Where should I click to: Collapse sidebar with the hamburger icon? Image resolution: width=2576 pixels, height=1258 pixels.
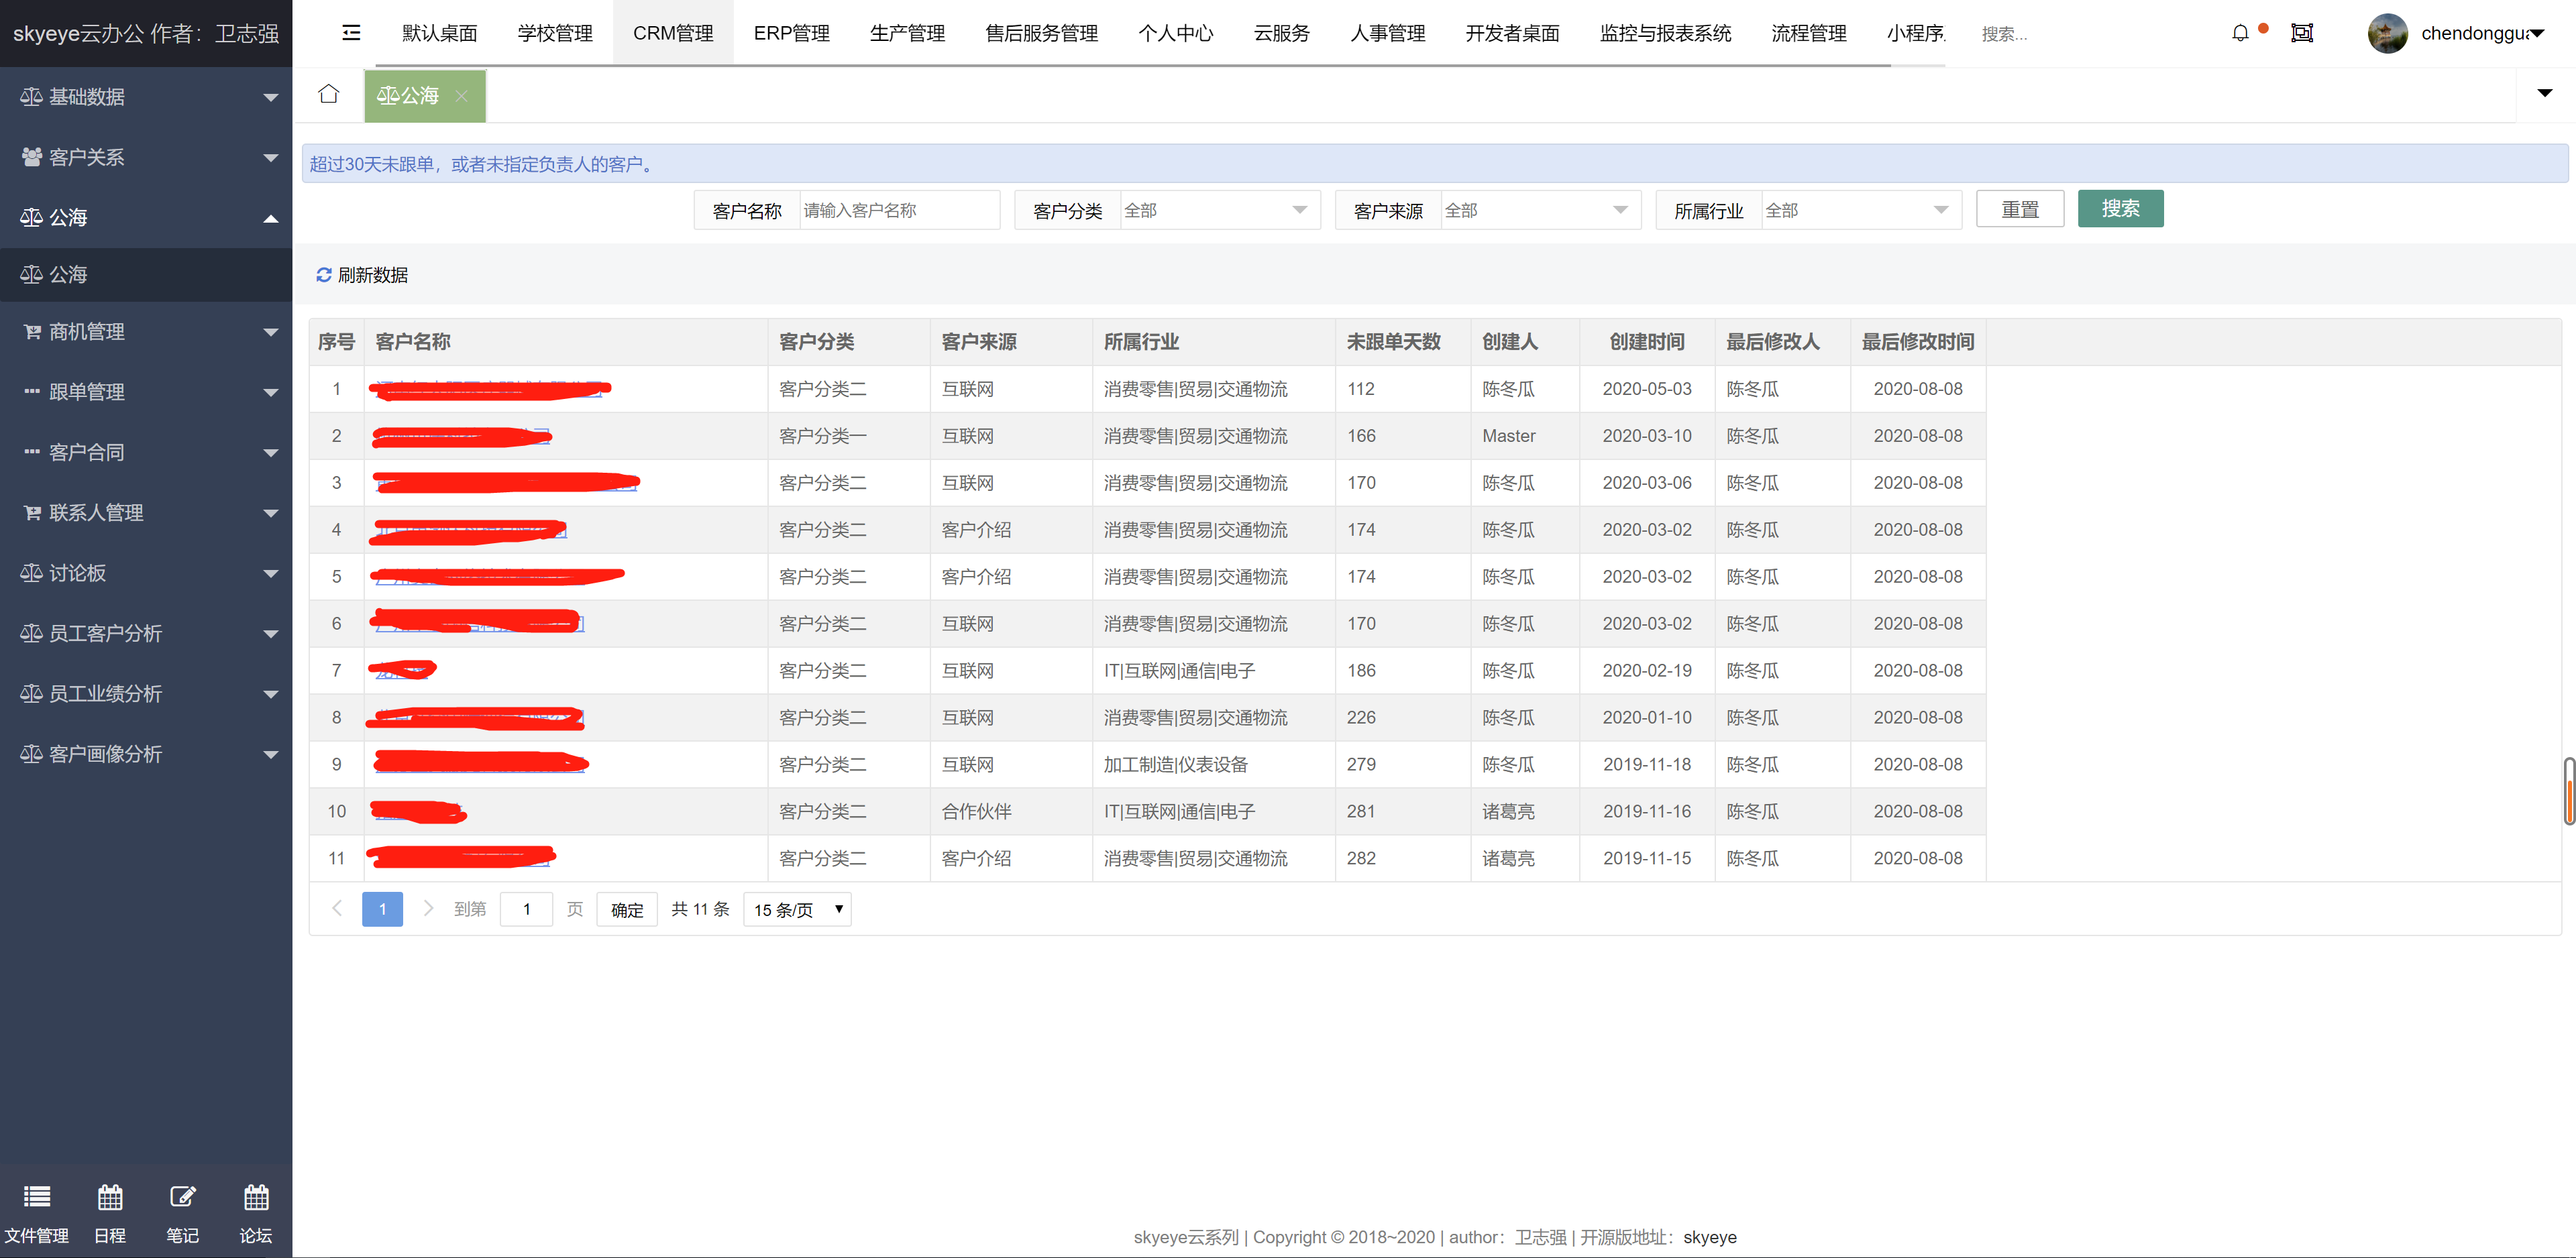pyautogui.click(x=351, y=33)
